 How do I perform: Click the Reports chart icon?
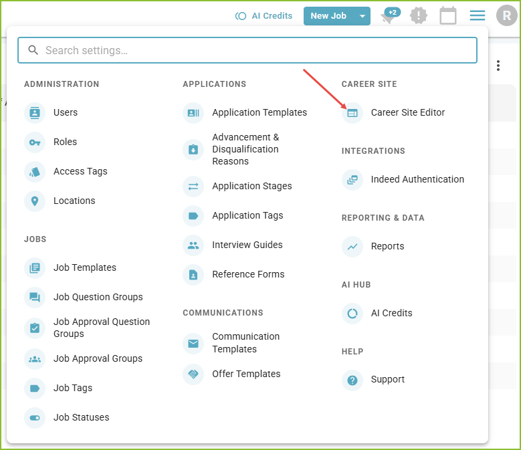352,247
